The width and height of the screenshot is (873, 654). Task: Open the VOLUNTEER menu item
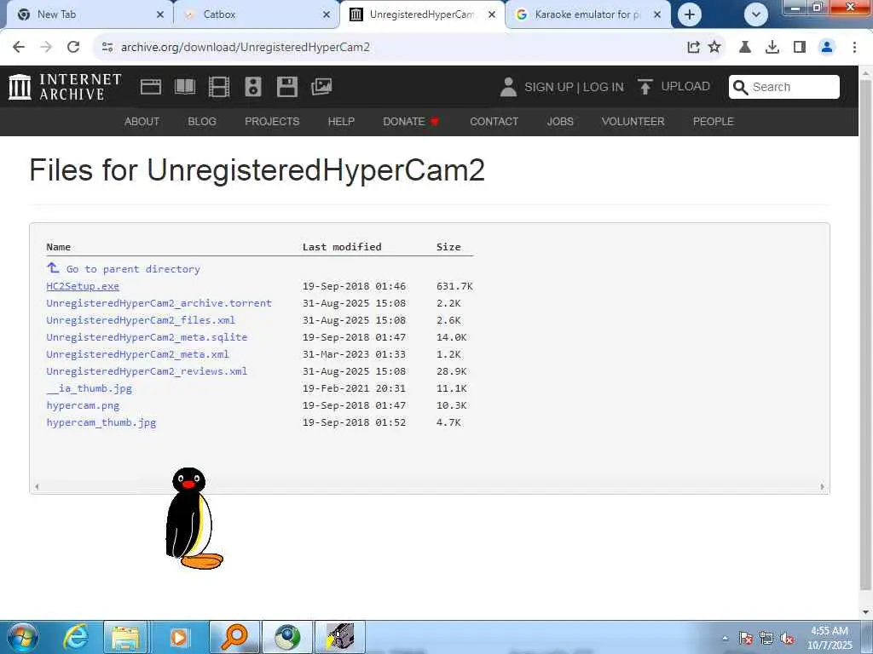tap(633, 121)
